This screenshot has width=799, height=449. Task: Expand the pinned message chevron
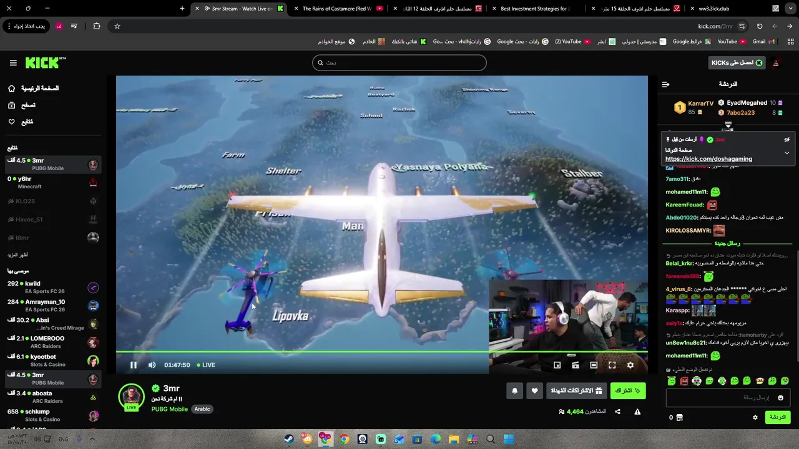[x=787, y=153]
